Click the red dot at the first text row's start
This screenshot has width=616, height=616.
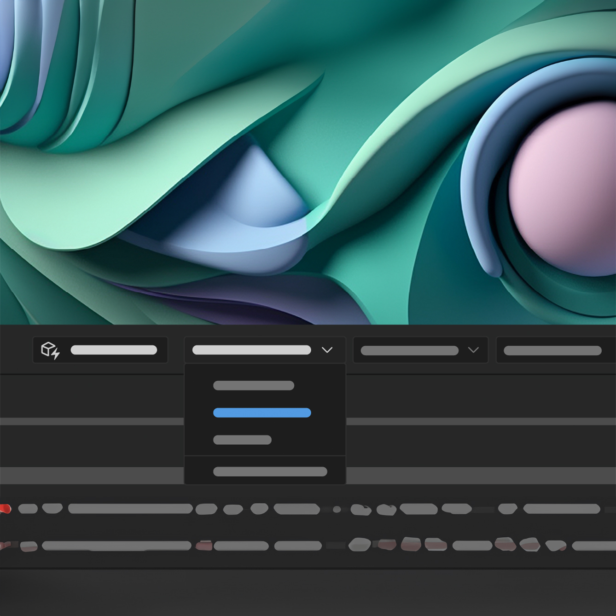(x=5, y=509)
